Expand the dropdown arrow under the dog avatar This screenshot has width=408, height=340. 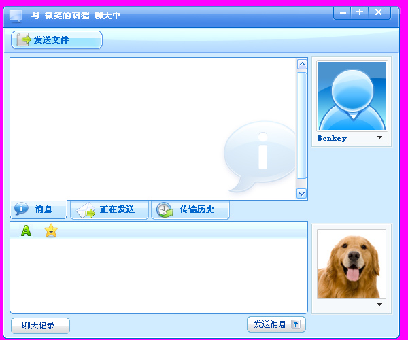tap(379, 305)
